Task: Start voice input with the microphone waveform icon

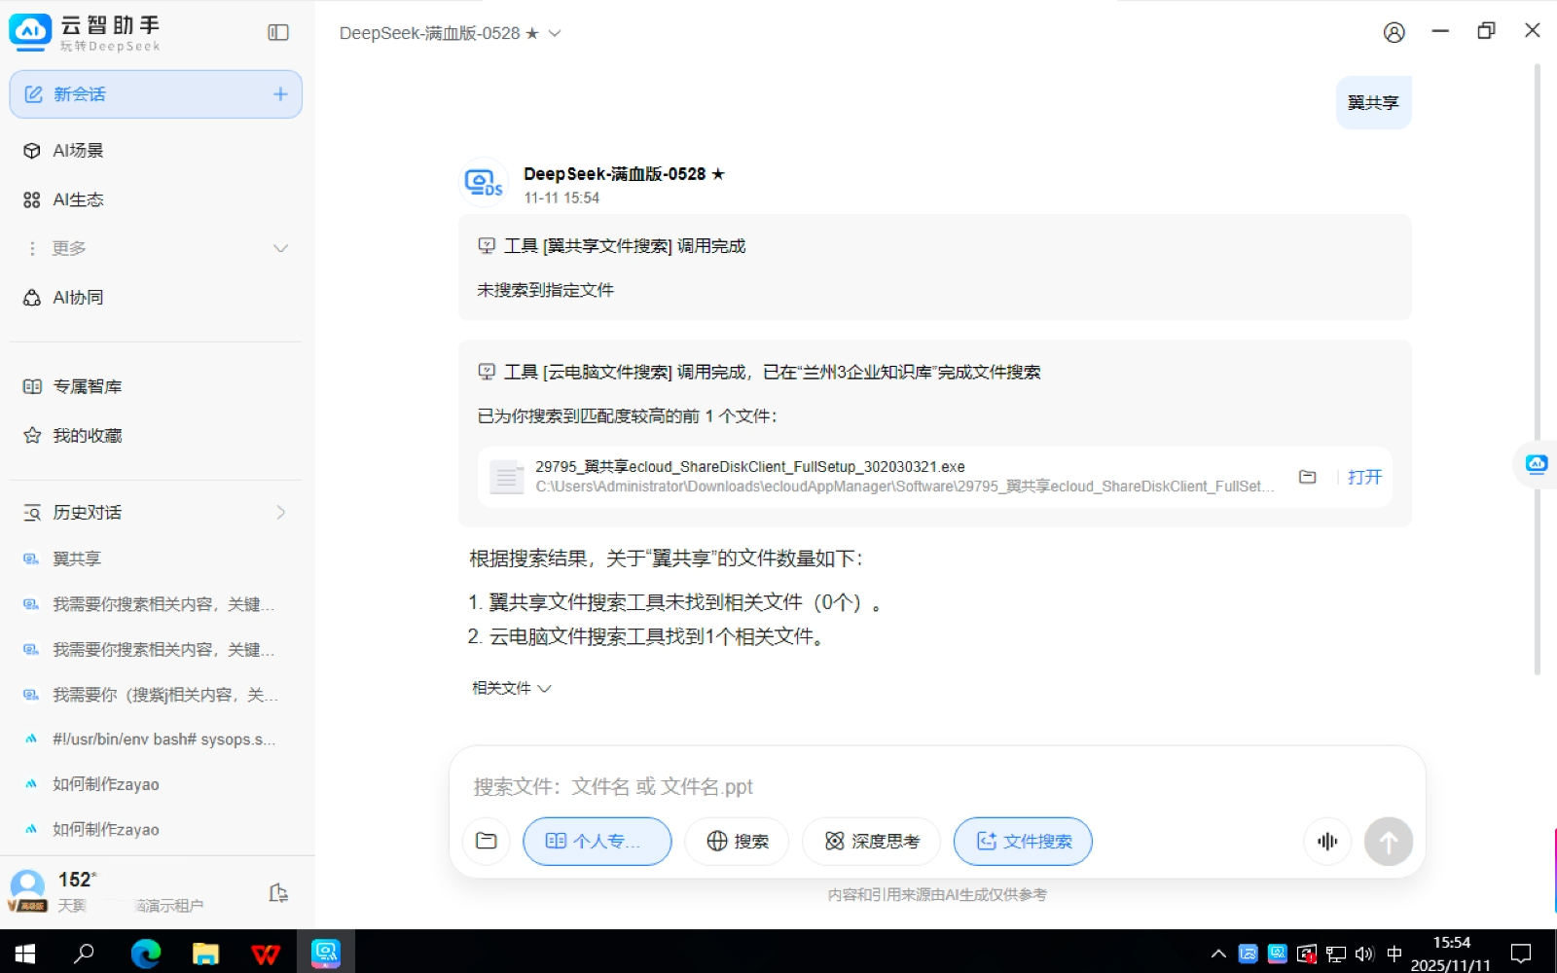Action: [x=1327, y=841]
